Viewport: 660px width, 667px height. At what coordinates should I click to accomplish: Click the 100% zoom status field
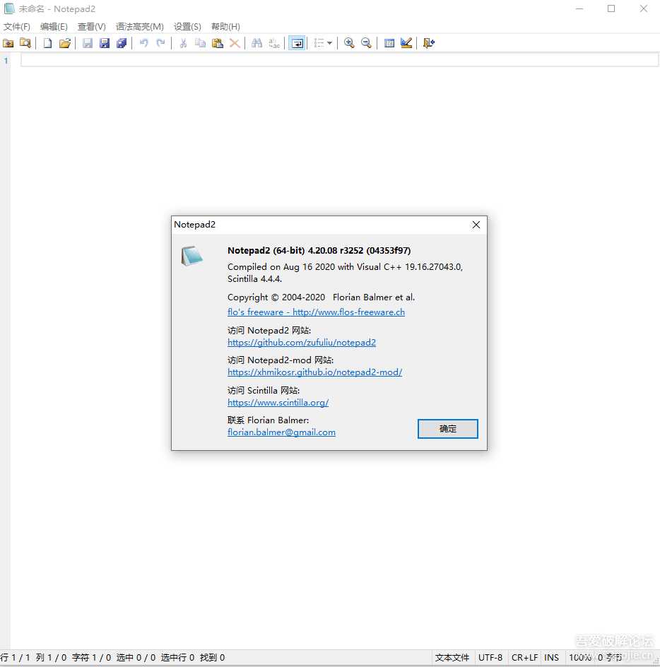[580, 657]
